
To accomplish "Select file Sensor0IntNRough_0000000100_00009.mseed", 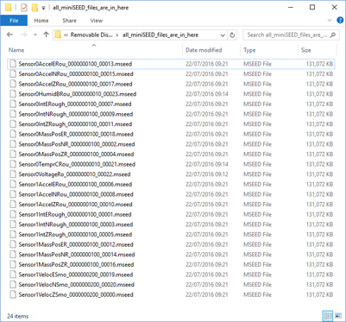I will 171,114.
